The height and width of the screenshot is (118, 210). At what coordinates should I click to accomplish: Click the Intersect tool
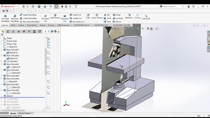point(118,18)
